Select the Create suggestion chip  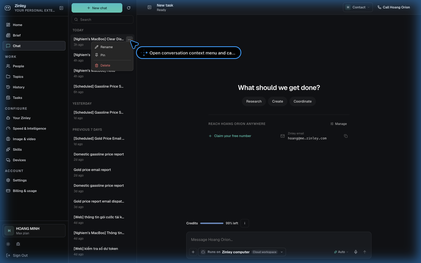pyautogui.click(x=278, y=101)
